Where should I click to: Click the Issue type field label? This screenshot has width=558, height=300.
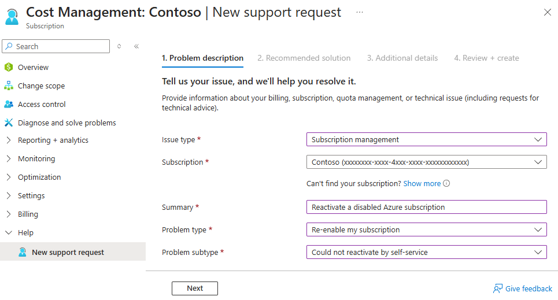click(178, 140)
